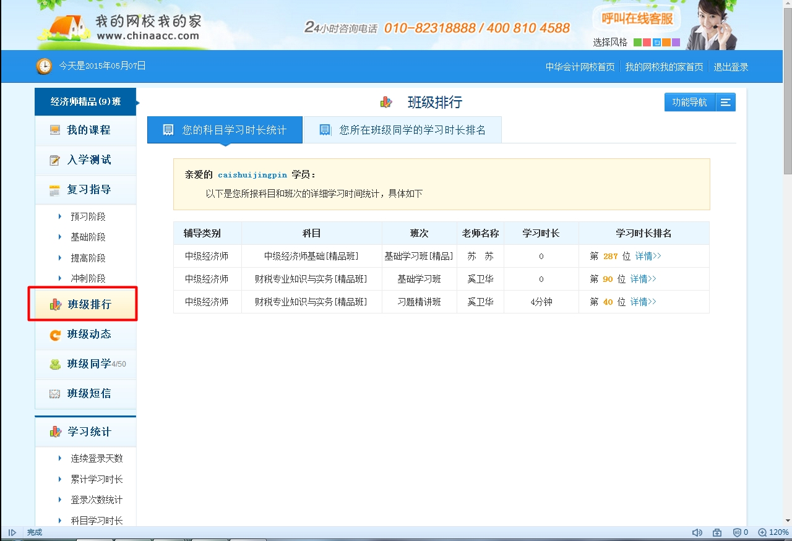Open browser zoom level 120% control
Image resolution: width=792 pixels, height=541 pixels.
coord(773,532)
